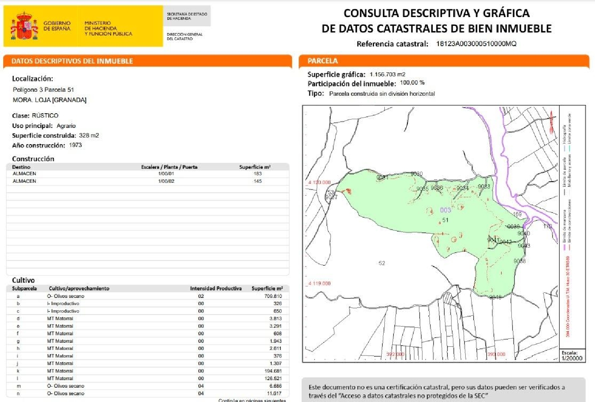
Task: Select 'MINISTERIO DE HACIENDA Y FUNCIÓN PÚBLICA' text
Action: coord(108,28)
